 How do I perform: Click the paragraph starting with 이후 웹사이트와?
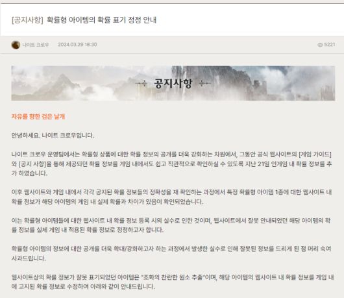pos(171,197)
